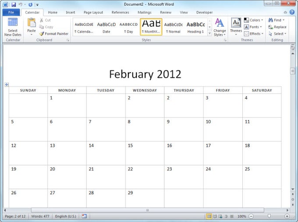Viewport: 298px width, 222px height.
Task: Click the Paste clipboard icon
Action: [x=32, y=23]
